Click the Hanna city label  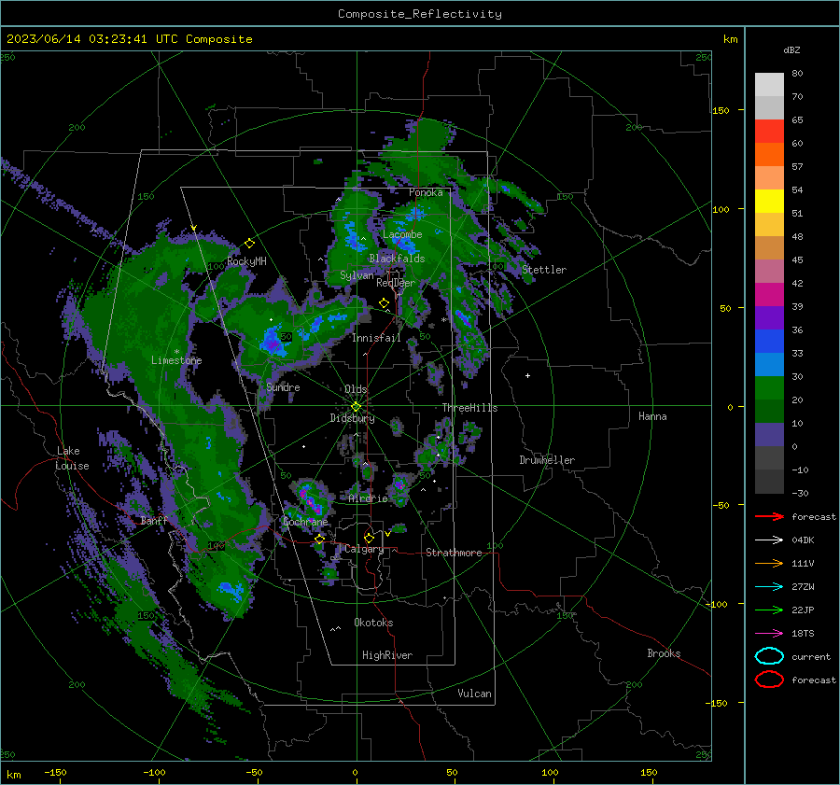(652, 416)
